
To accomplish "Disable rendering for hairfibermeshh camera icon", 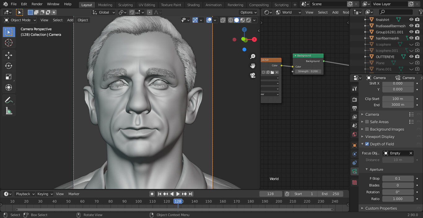I will [x=417, y=38].
